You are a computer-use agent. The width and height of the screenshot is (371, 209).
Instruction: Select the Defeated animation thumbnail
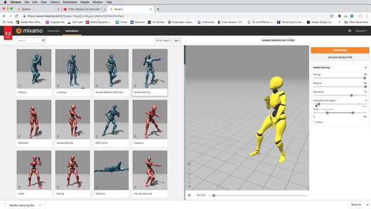point(34,120)
